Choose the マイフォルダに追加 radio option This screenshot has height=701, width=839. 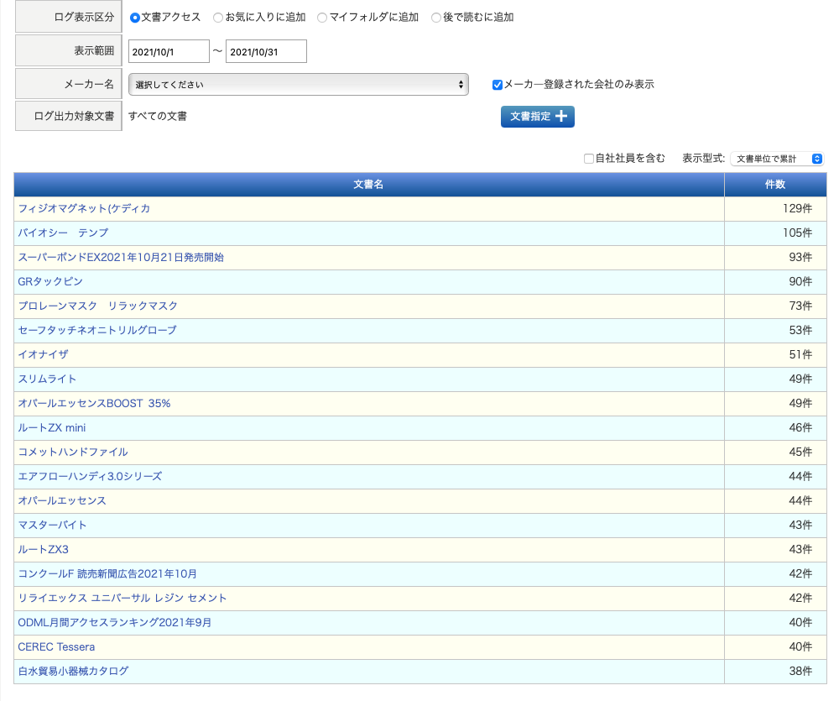point(322,18)
